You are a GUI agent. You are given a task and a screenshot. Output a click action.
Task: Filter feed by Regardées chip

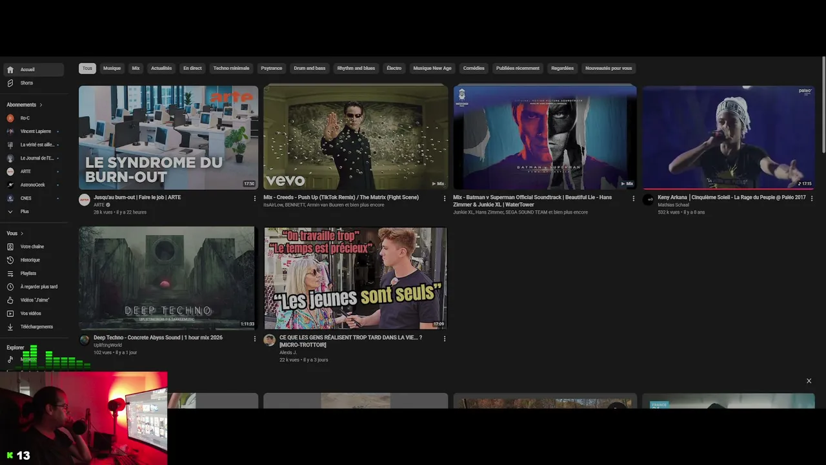click(x=562, y=68)
